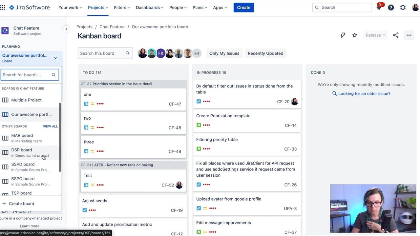Filter by the FR assignee avatar
Viewport: 420px width, 236px height.
[x=160, y=53]
